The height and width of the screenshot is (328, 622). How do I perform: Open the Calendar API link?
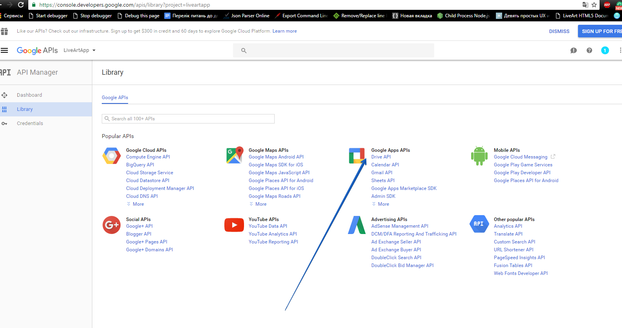coord(385,165)
